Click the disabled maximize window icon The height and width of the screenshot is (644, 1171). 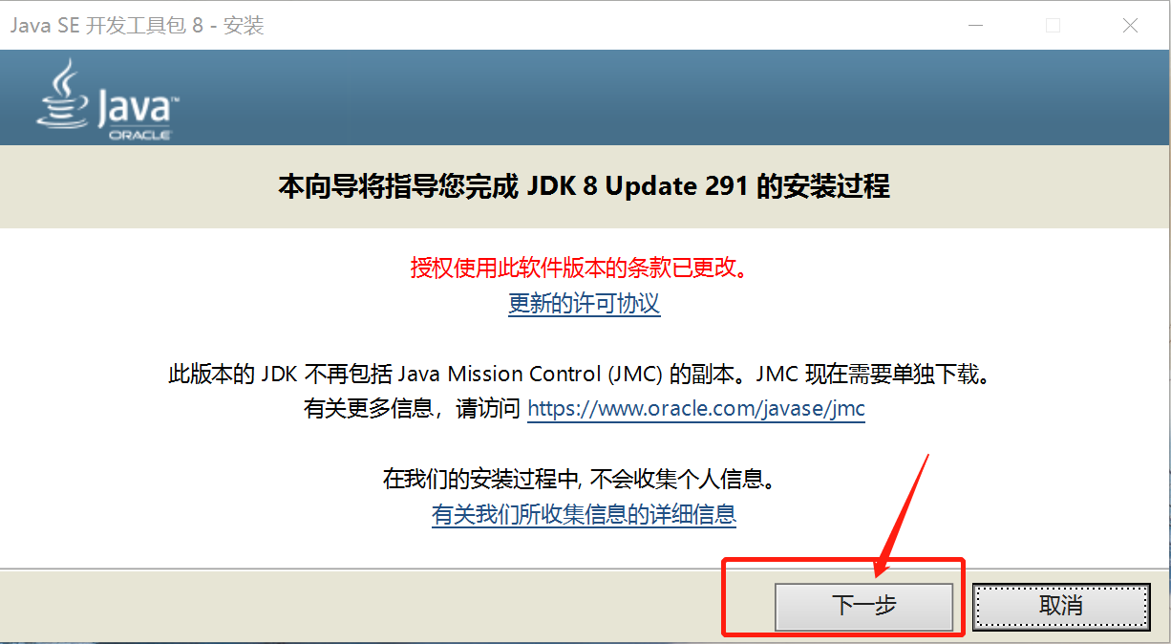[x=1053, y=26]
